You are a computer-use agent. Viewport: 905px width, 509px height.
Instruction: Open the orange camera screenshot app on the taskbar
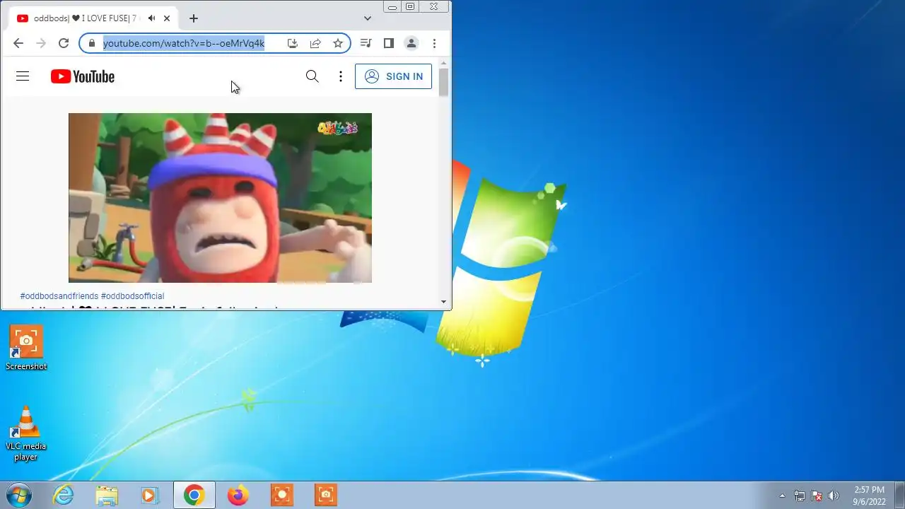(x=326, y=495)
